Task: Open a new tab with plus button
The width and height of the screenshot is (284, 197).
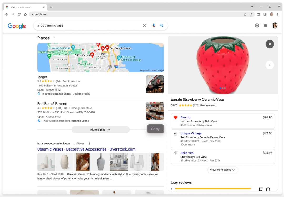Action: [x=51, y=7]
